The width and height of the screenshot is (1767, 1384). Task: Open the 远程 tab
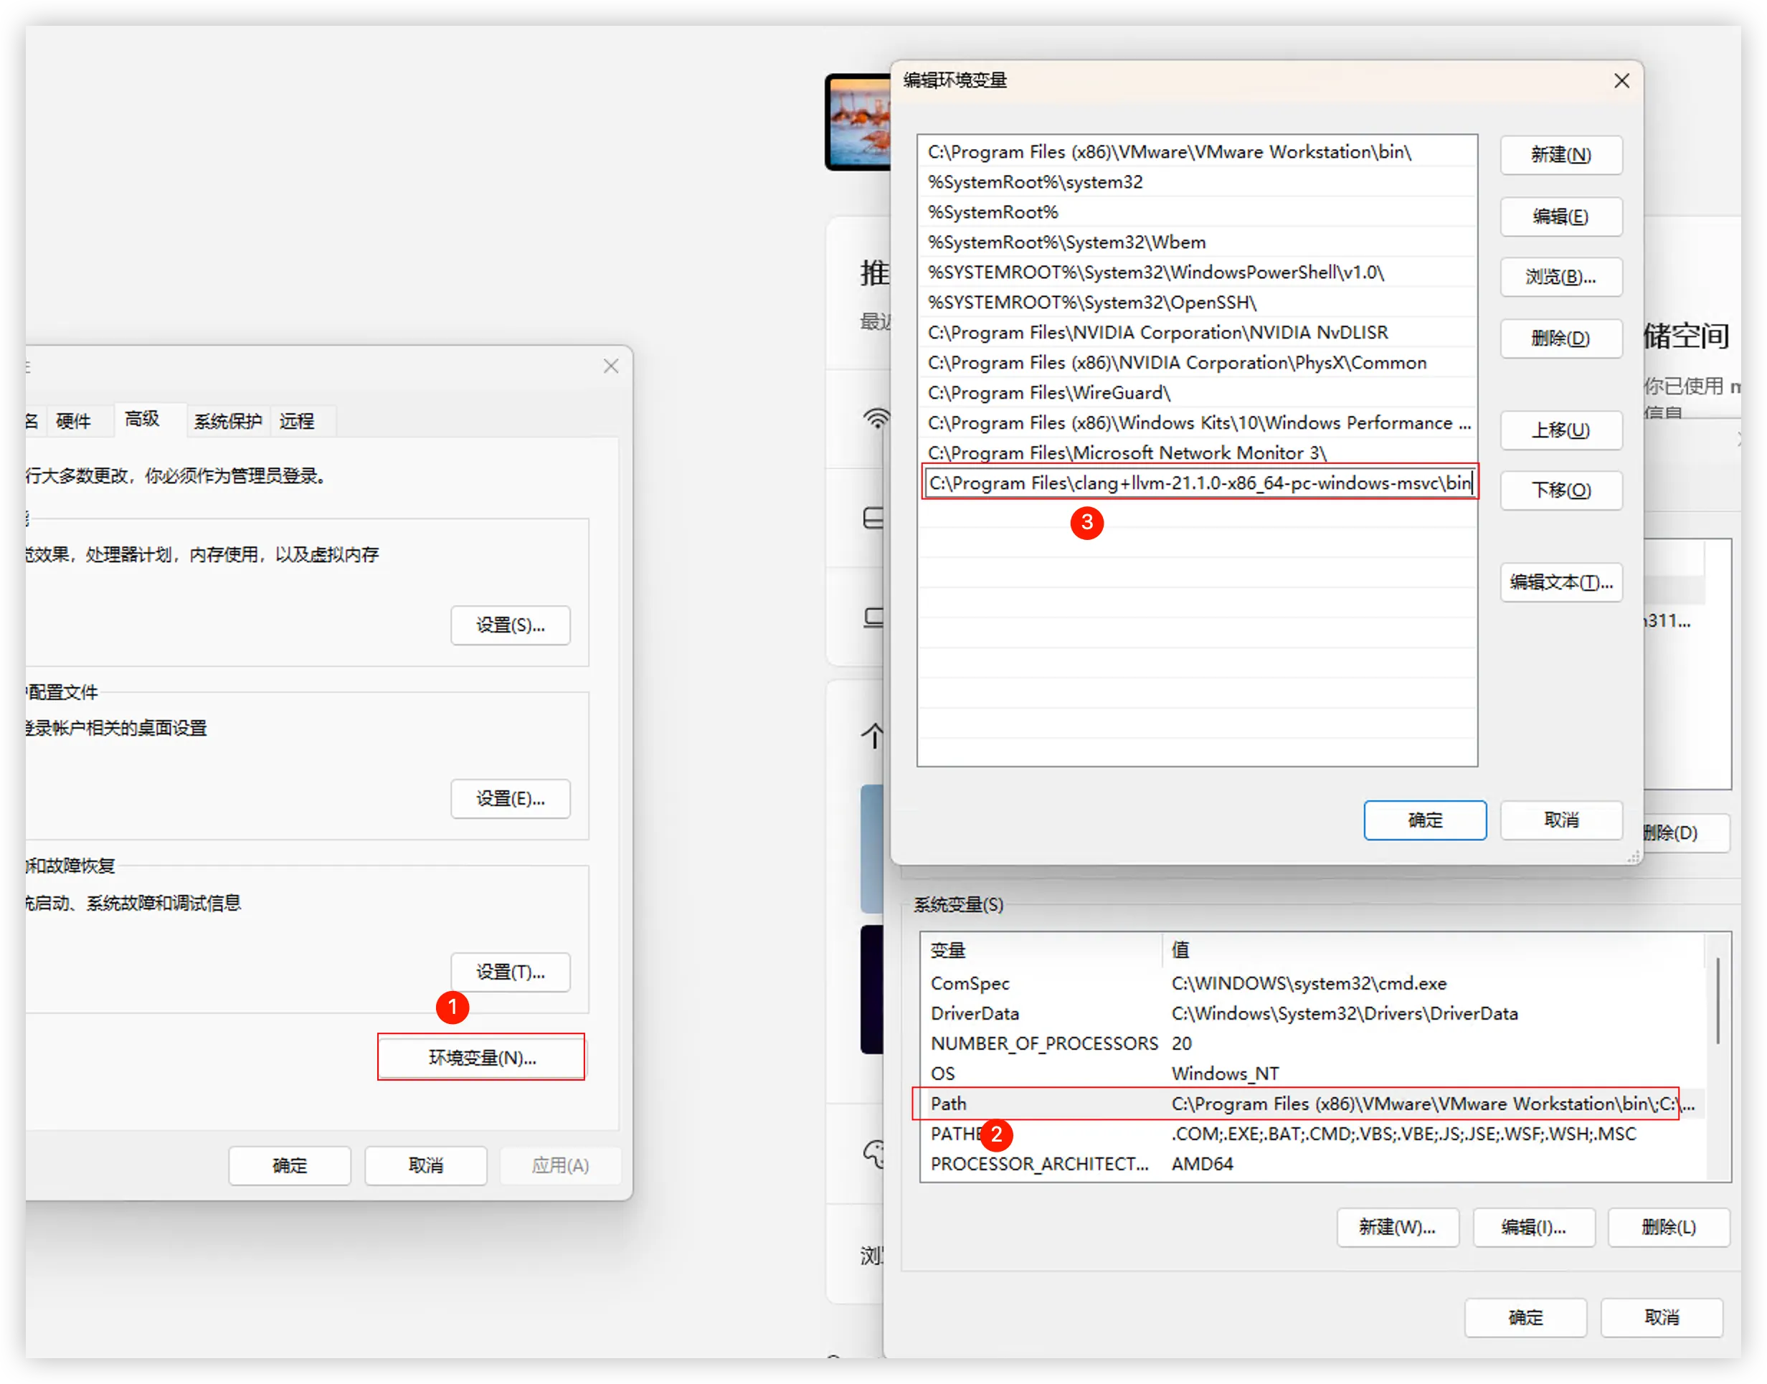pyautogui.click(x=296, y=420)
